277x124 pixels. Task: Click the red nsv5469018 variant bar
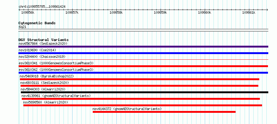pos(139,79)
